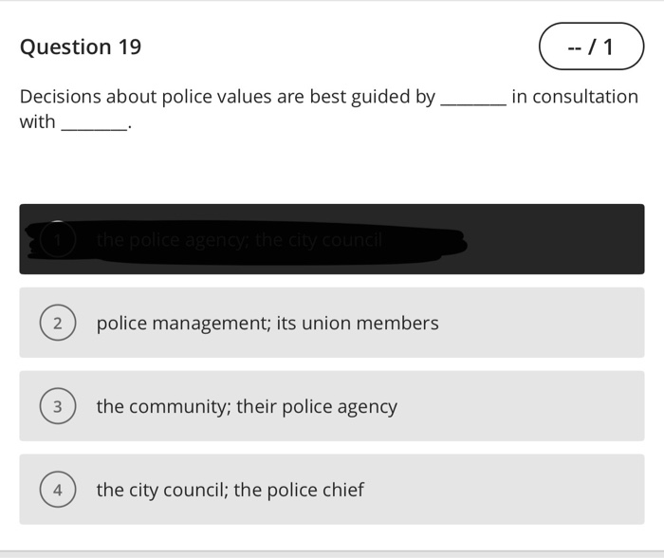
Task: Click the "Question 19" heading
Action: (81, 47)
